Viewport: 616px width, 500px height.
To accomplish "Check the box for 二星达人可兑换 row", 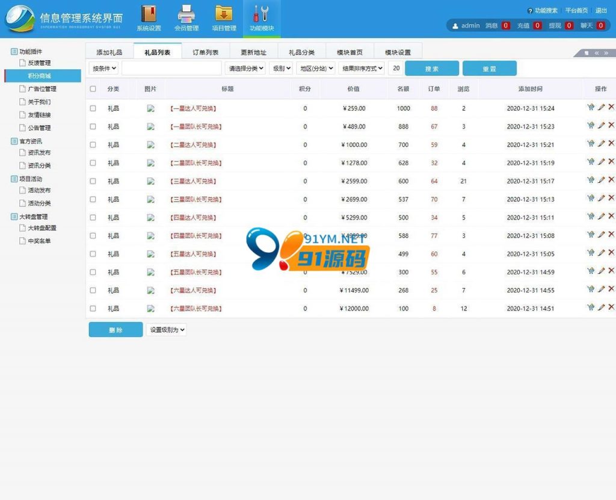I will tap(93, 144).
